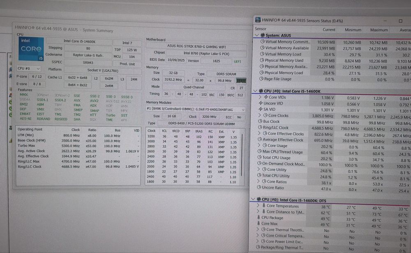Image resolution: width=411 pixels, height=253 pixels.
Task: Expand the Core Thermal Throttling row
Action: click(258, 230)
